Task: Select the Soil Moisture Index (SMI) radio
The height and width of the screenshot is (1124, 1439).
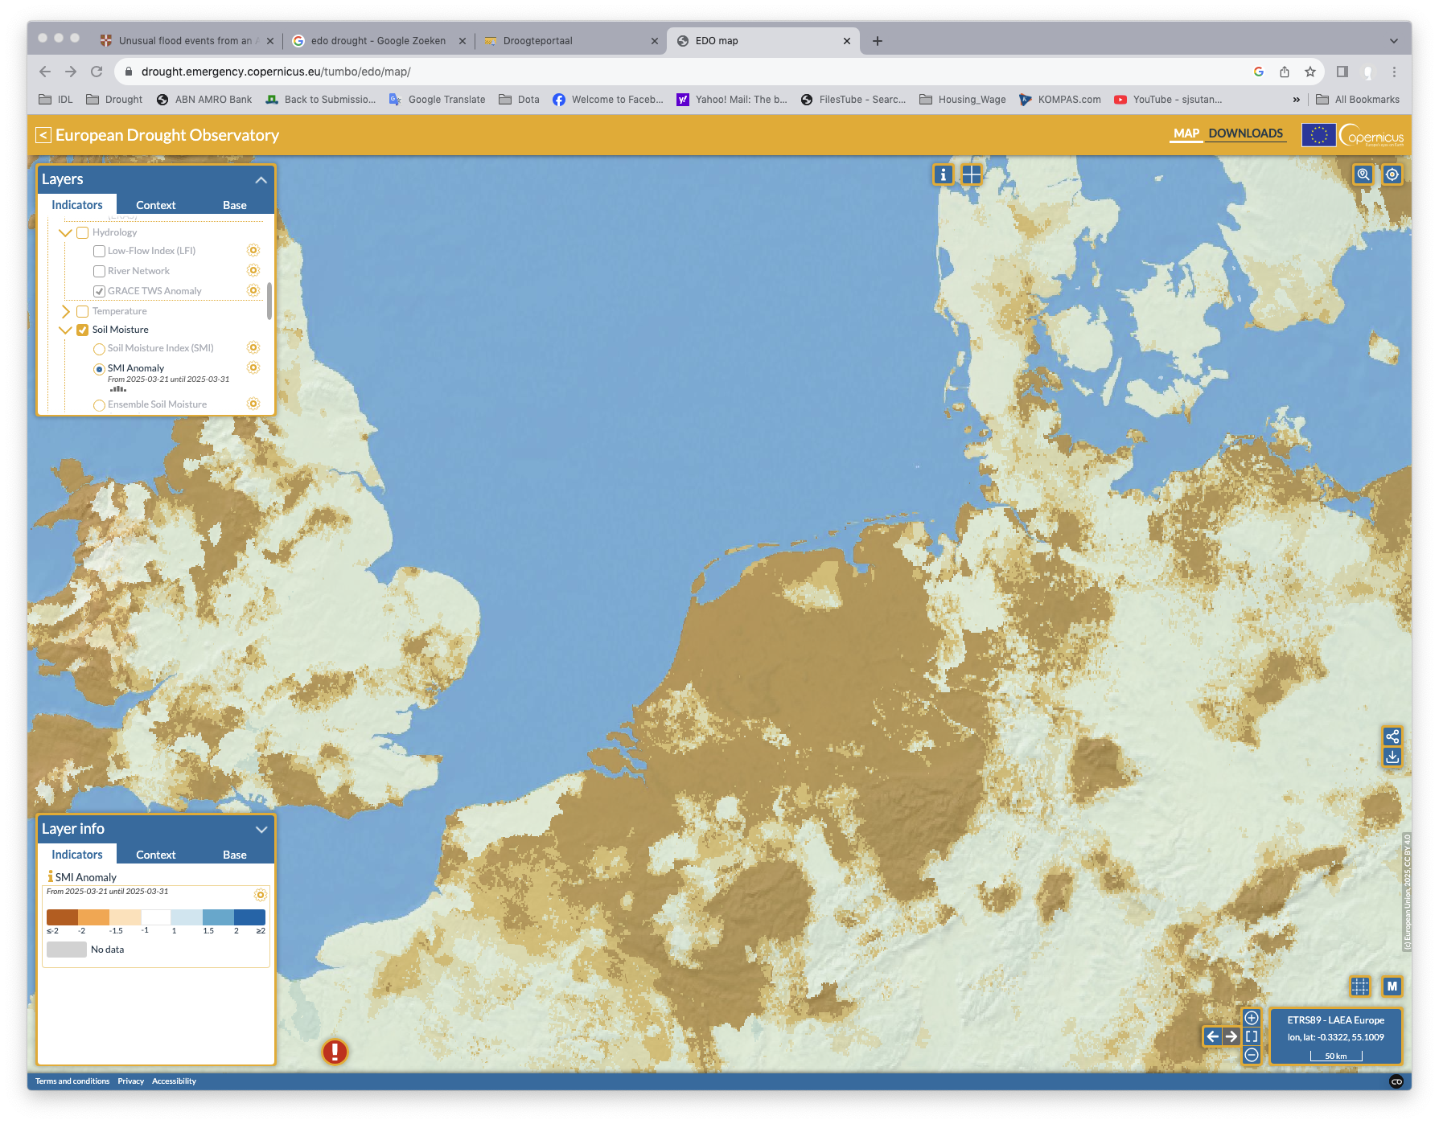Action: [99, 349]
